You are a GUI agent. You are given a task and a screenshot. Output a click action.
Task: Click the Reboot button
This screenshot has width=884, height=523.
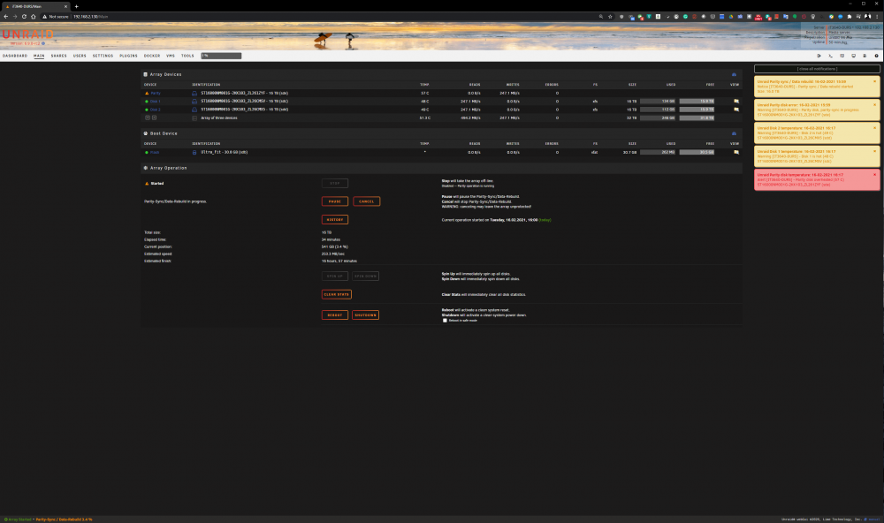[x=335, y=315]
